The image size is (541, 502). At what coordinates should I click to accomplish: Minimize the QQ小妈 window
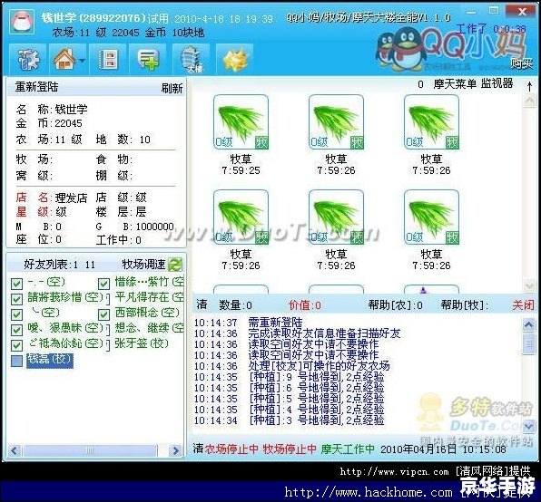(471, 13)
